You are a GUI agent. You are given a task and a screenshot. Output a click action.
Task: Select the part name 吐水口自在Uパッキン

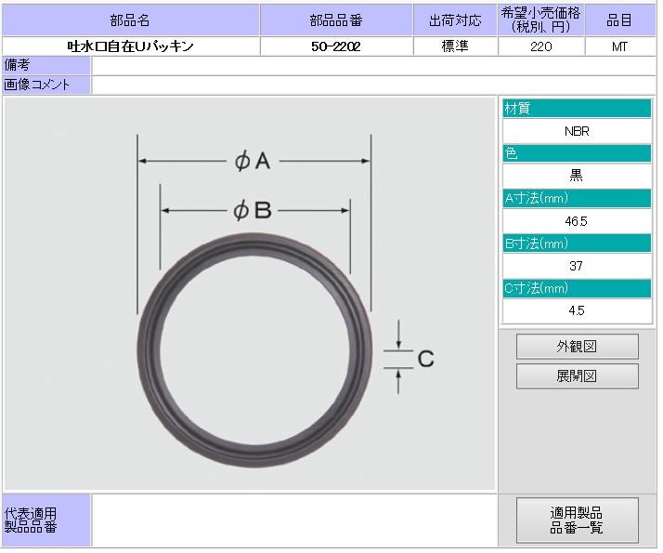tap(131, 46)
